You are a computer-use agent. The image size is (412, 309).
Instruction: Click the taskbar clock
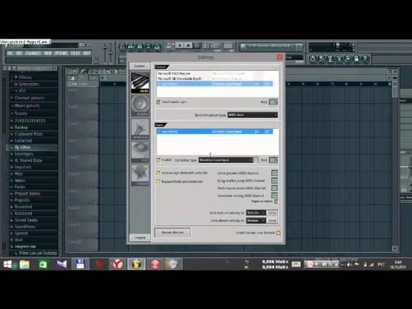(398, 265)
